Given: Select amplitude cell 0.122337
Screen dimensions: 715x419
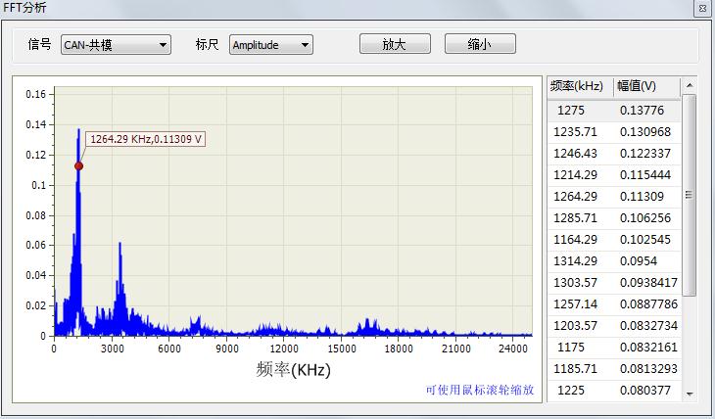Looking at the screenshot, I should 645,153.
